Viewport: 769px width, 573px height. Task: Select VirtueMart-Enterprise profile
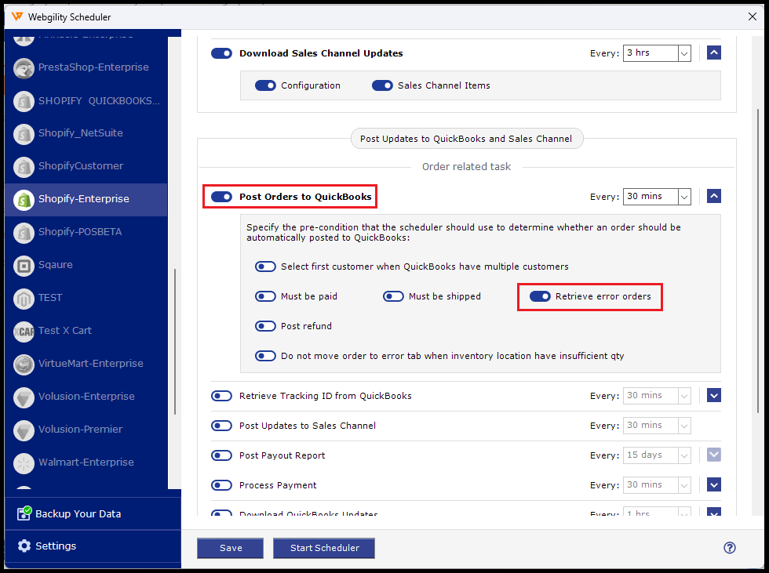coord(86,364)
